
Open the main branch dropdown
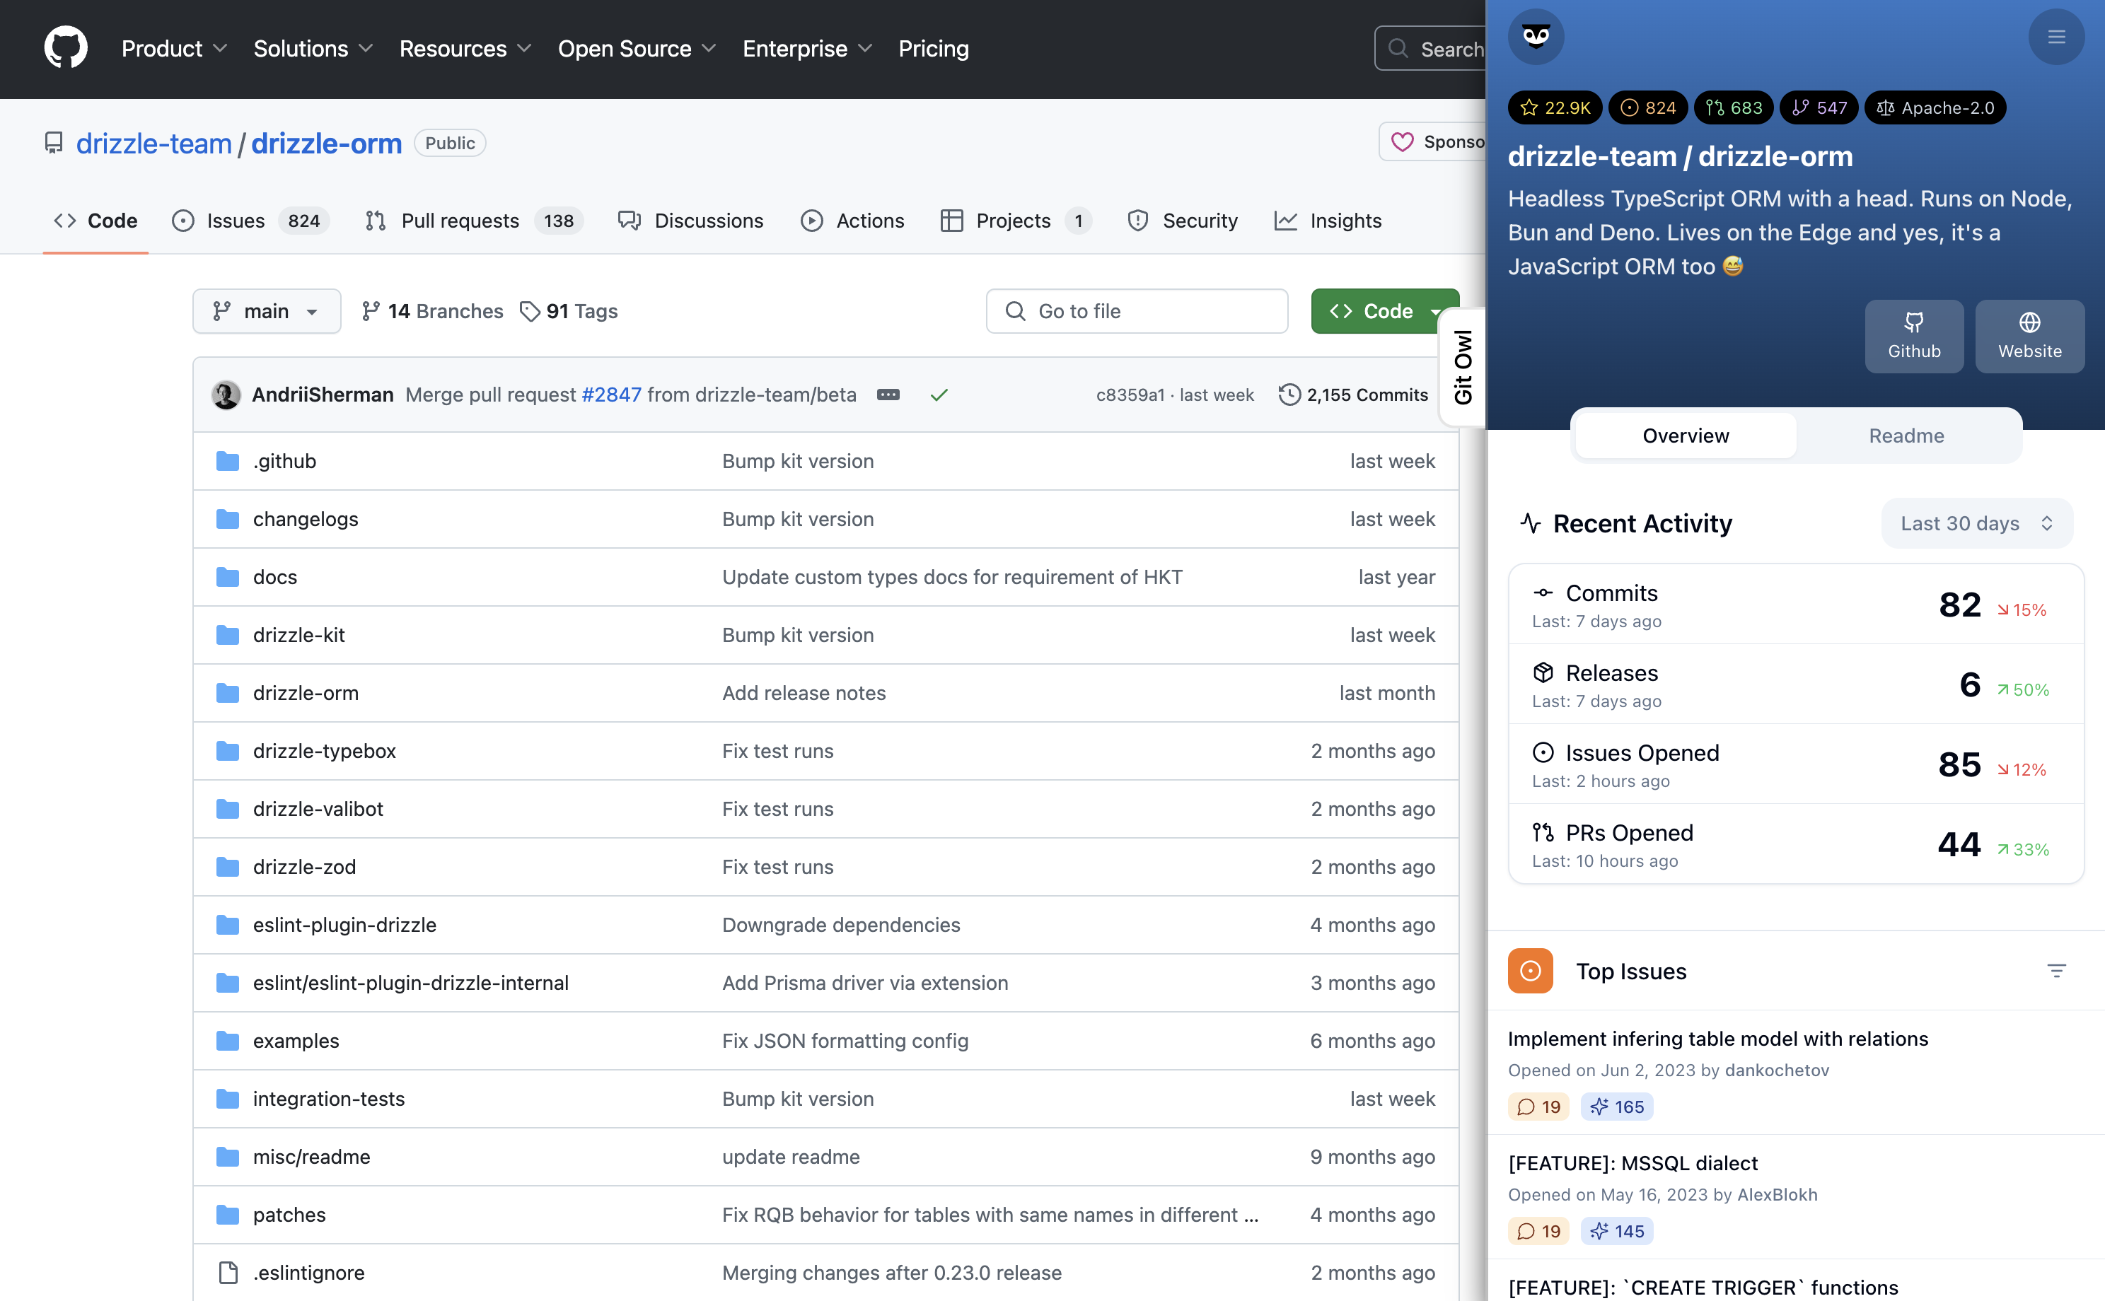[x=266, y=312]
